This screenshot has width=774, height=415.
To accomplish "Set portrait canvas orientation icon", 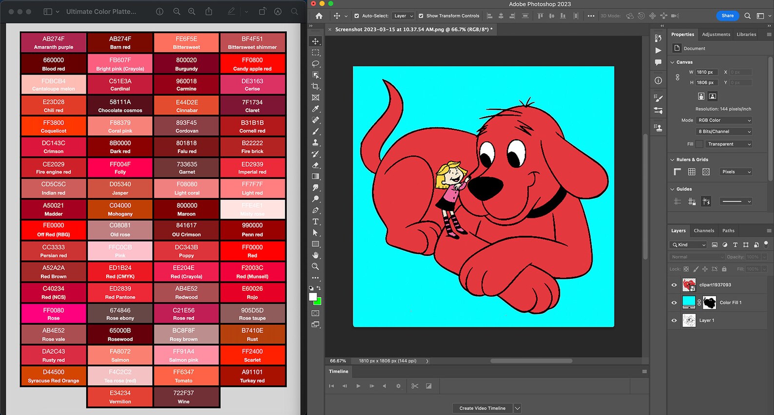I will 701,97.
